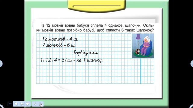Screen dimensions: 193x108
Task: Click the solution line "1) 12 : 4 = 3 (м.)"
Action: pyautogui.click(x=57, y=60)
